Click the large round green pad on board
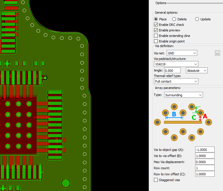Viewport: 223px width, 191px height. pos(66,183)
